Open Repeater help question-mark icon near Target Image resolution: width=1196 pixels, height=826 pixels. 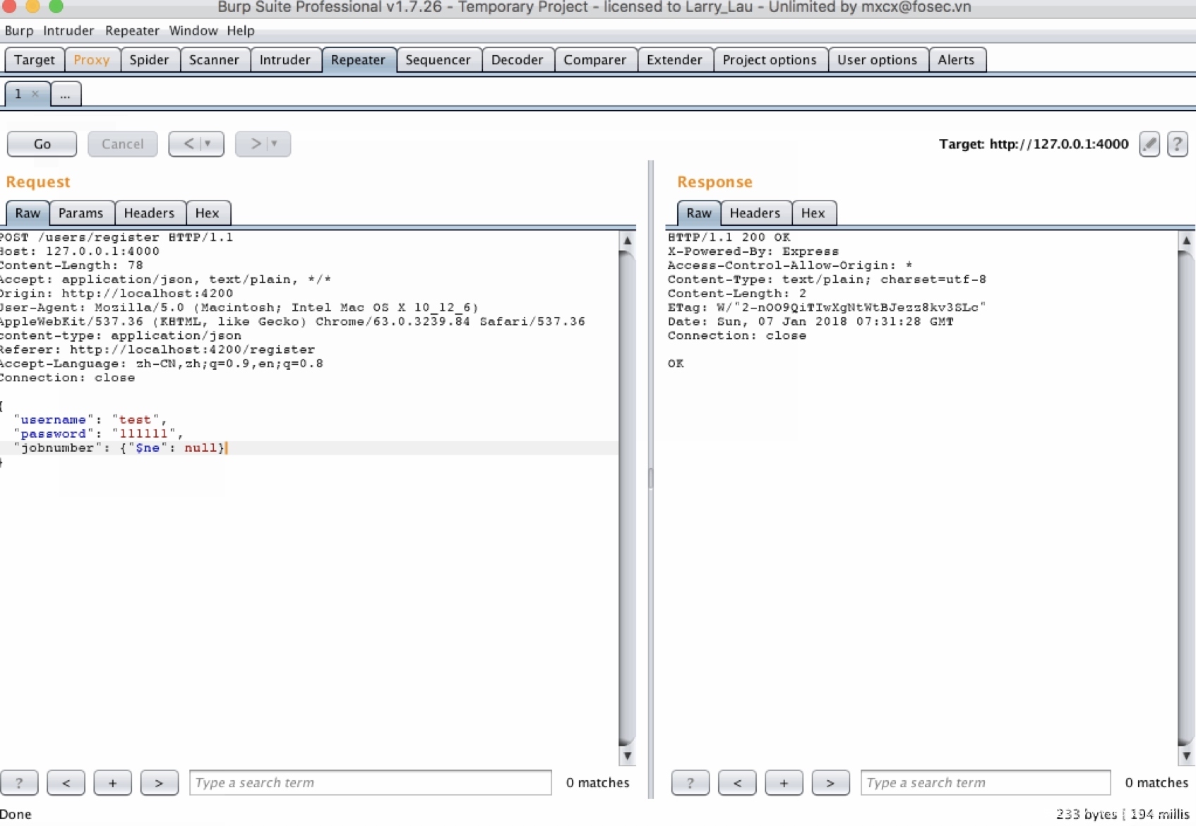[x=1177, y=144]
